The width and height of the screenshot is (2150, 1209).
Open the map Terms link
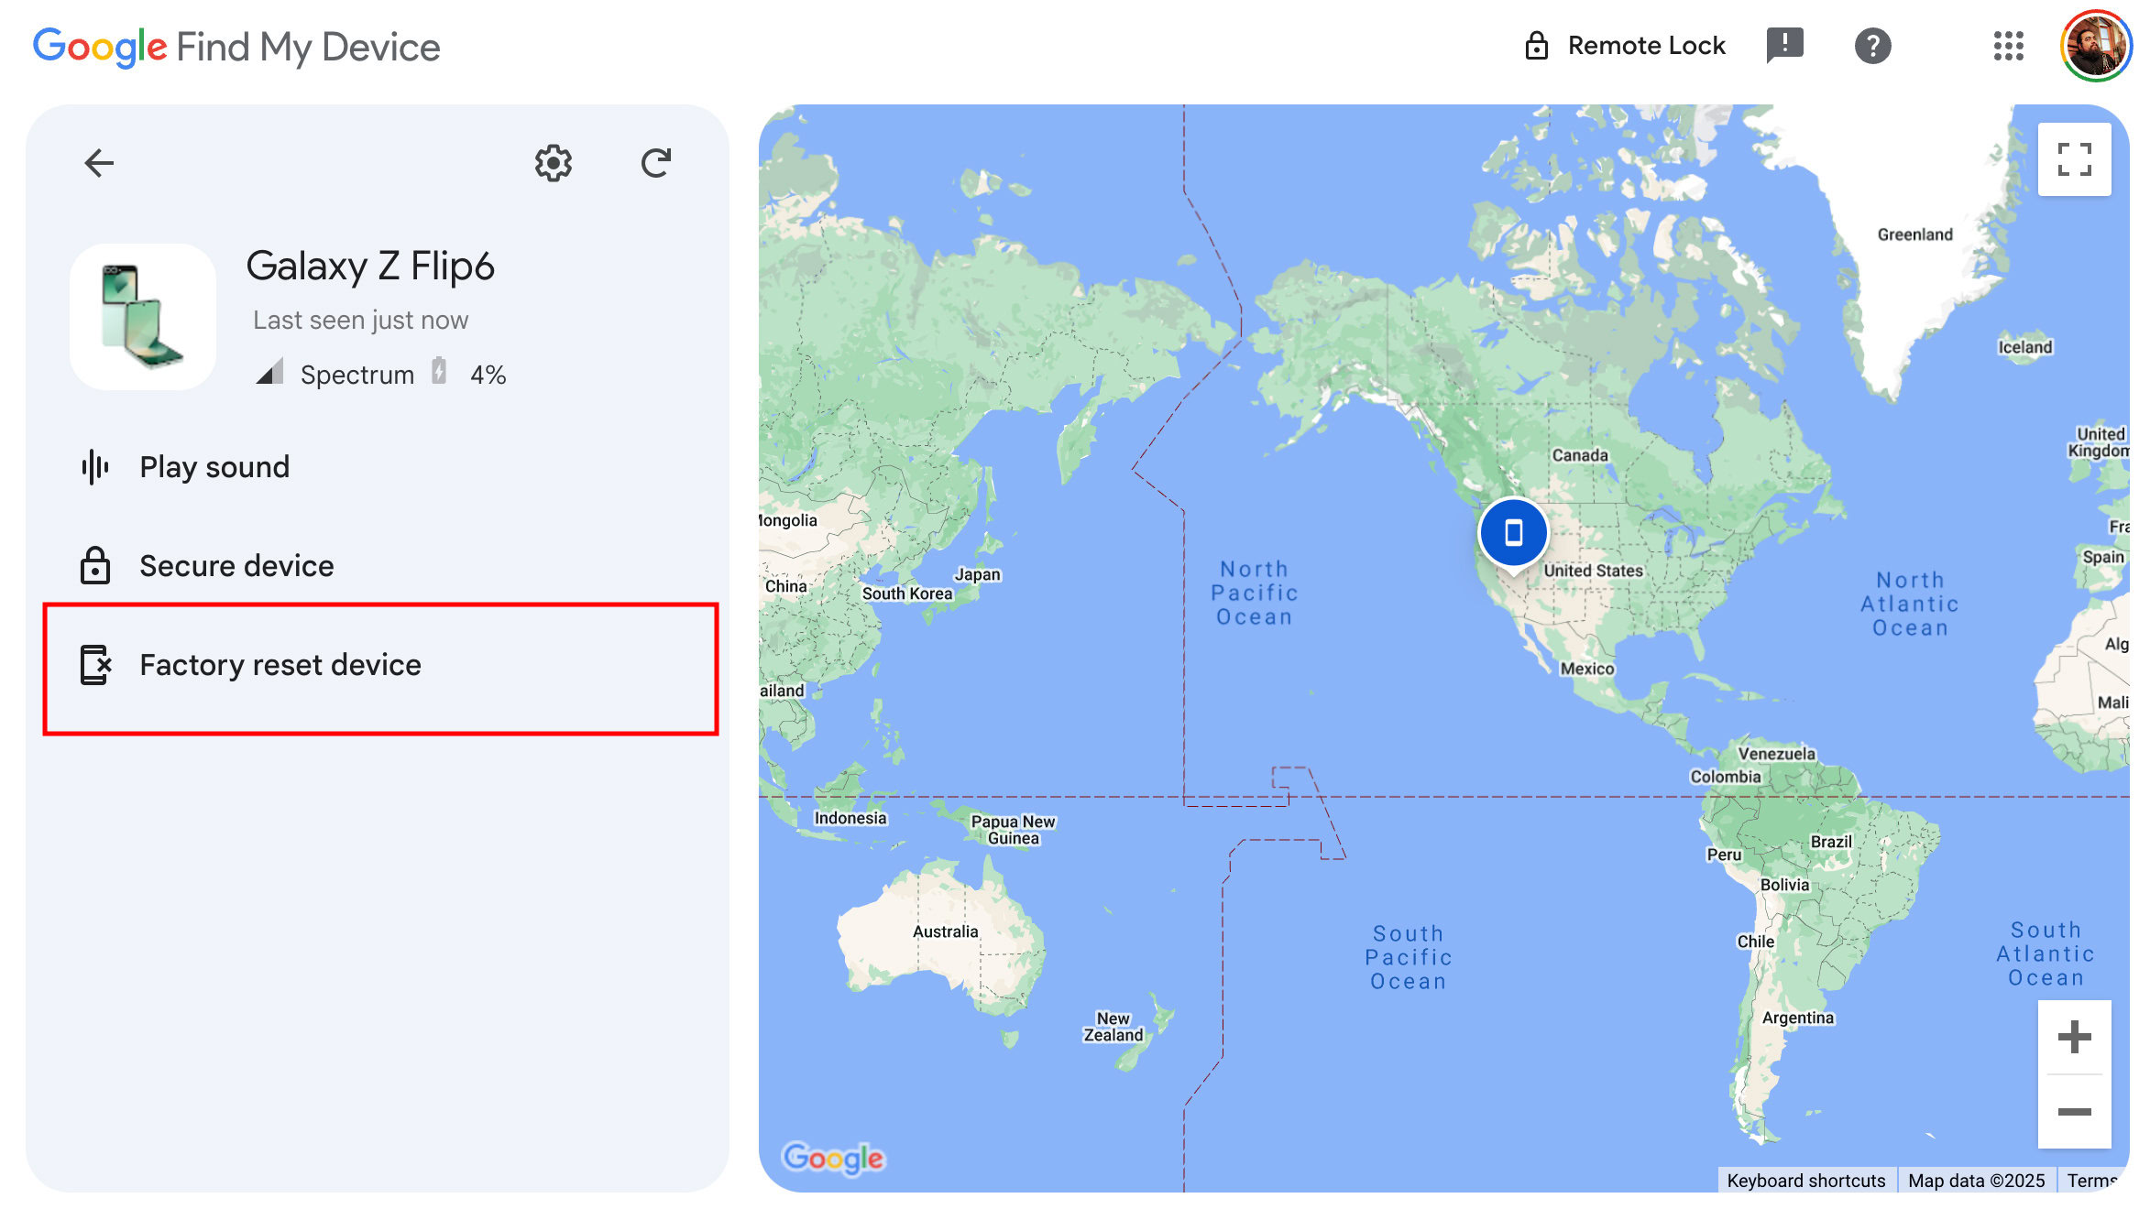coord(2090,1180)
